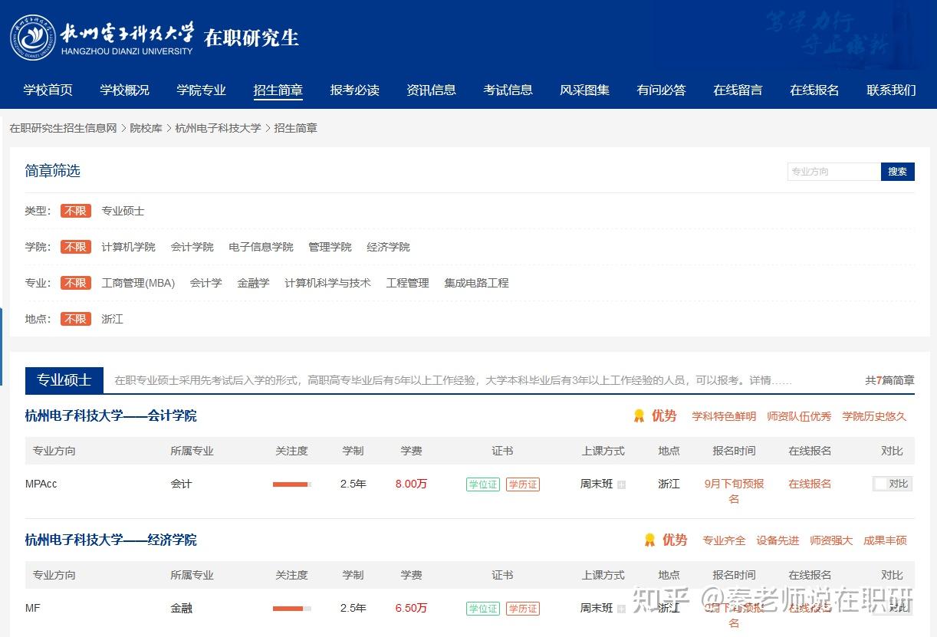Click the 专业硕士 section tab

(64, 380)
